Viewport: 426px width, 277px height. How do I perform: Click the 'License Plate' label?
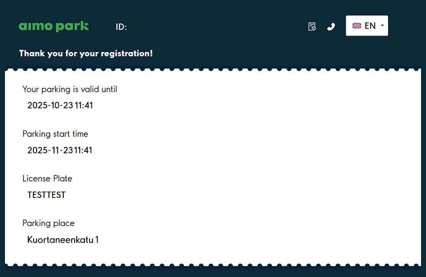[47, 178]
